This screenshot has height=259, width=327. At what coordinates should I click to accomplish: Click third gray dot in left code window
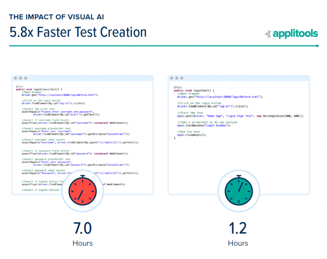click(26, 78)
